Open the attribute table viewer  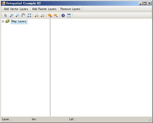(x=69, y=16)
